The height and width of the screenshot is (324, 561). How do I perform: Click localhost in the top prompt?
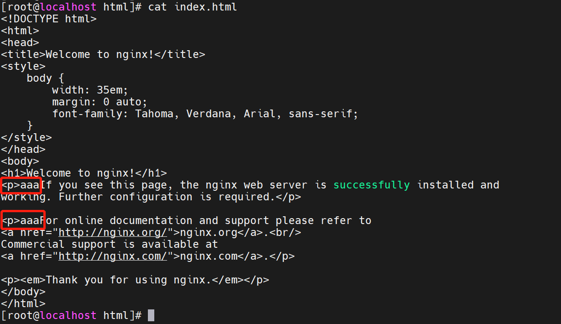point(68,7)
